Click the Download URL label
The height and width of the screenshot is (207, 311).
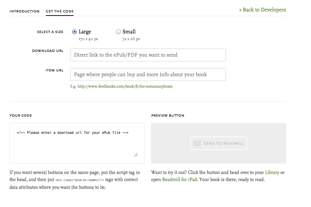tap(48, 51)
